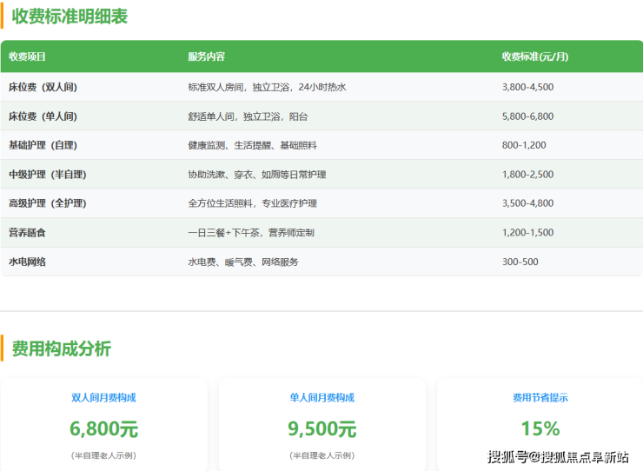The height and width of the screenshot is (471, 643).
Task: Click the 收费标准(元/月) column header
Action: tap(534, 56)
